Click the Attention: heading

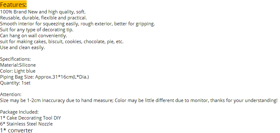coord(11,95)
